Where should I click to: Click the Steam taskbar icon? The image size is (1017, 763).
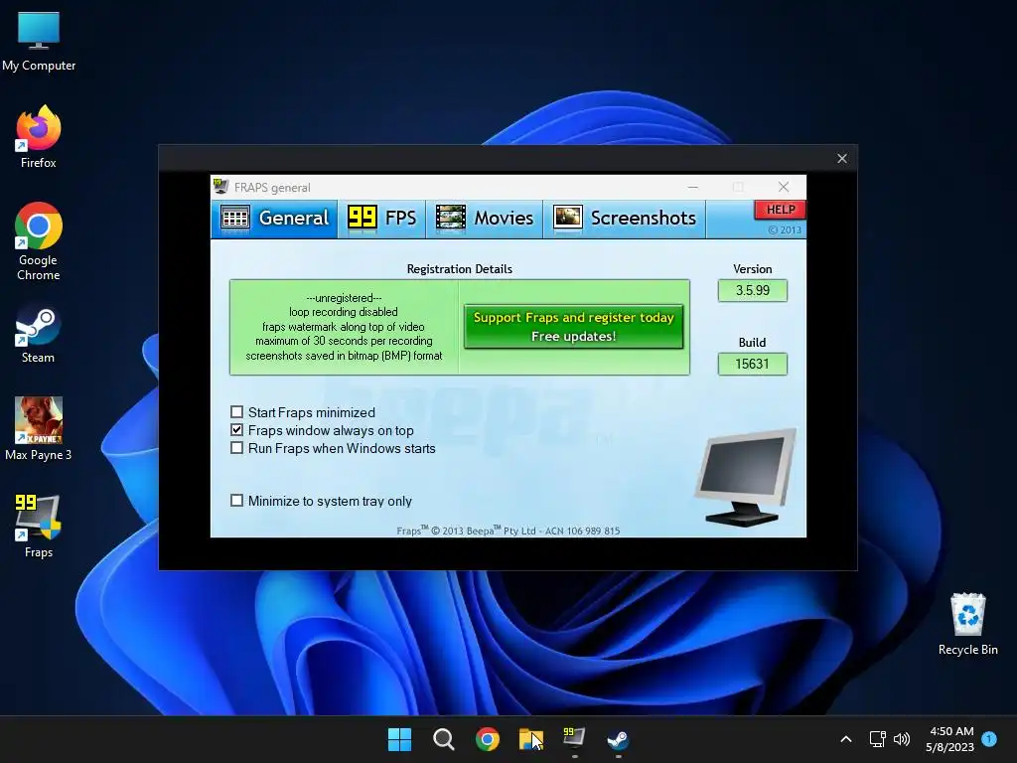[618, 739]
